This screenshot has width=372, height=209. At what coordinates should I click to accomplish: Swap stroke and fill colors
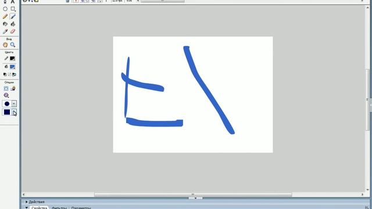[x=14, y=74]
